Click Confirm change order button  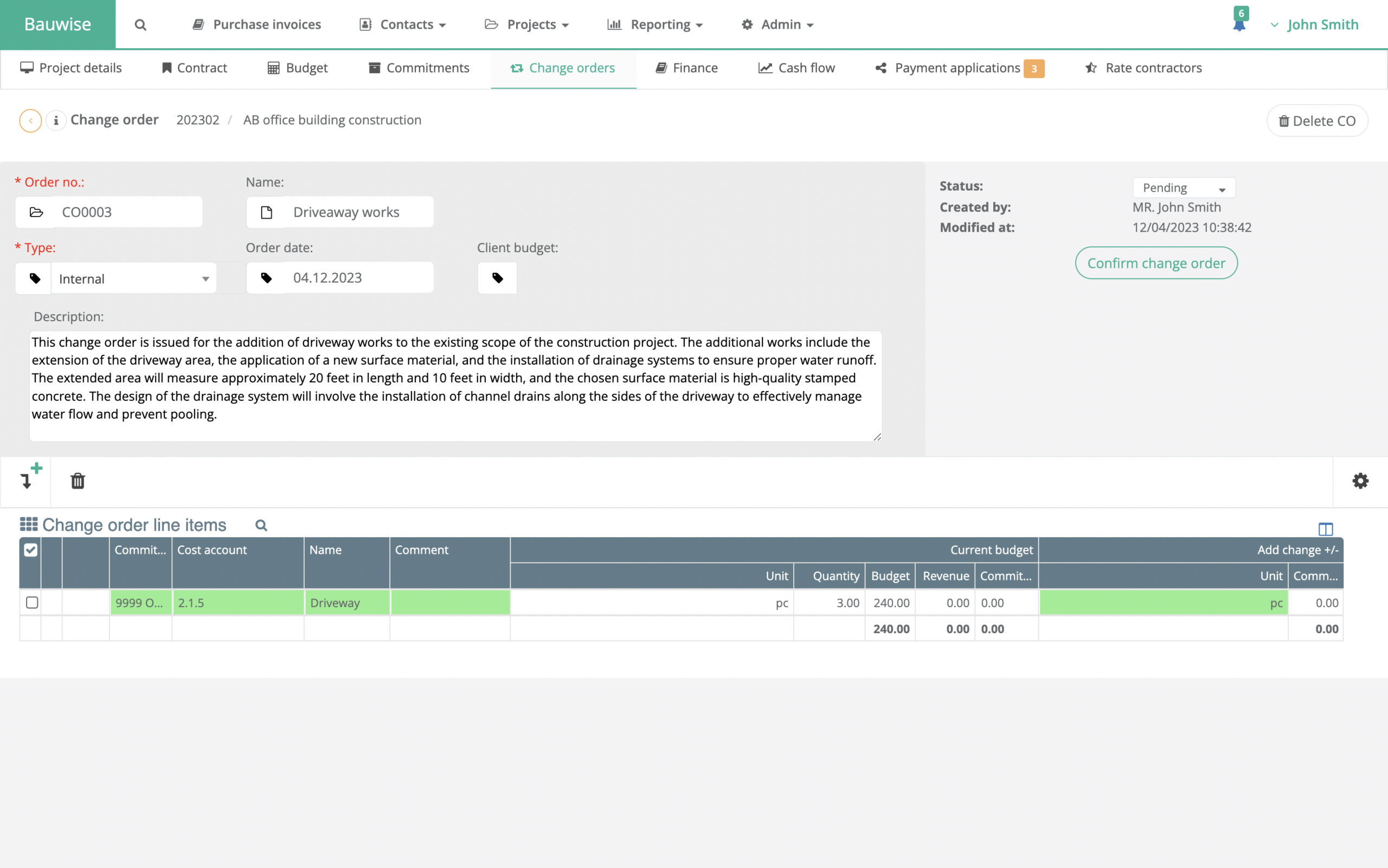point(1156,263)
